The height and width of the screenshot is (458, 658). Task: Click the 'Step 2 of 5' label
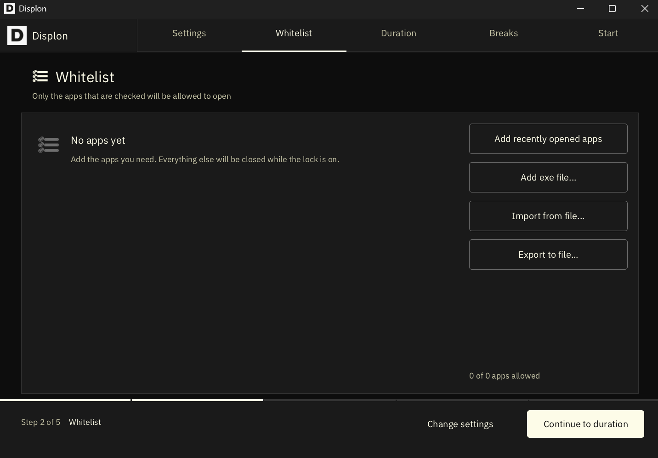click(x=40, y=422)
